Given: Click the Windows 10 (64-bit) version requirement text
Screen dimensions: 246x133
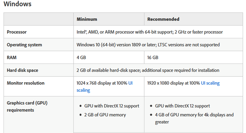Looking at the screenshot, I should (x=148, y=45).
